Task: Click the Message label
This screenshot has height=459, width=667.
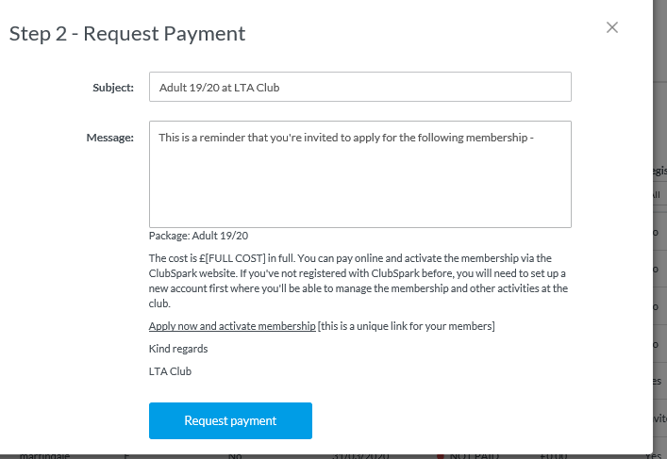Action: coord(110,138)
